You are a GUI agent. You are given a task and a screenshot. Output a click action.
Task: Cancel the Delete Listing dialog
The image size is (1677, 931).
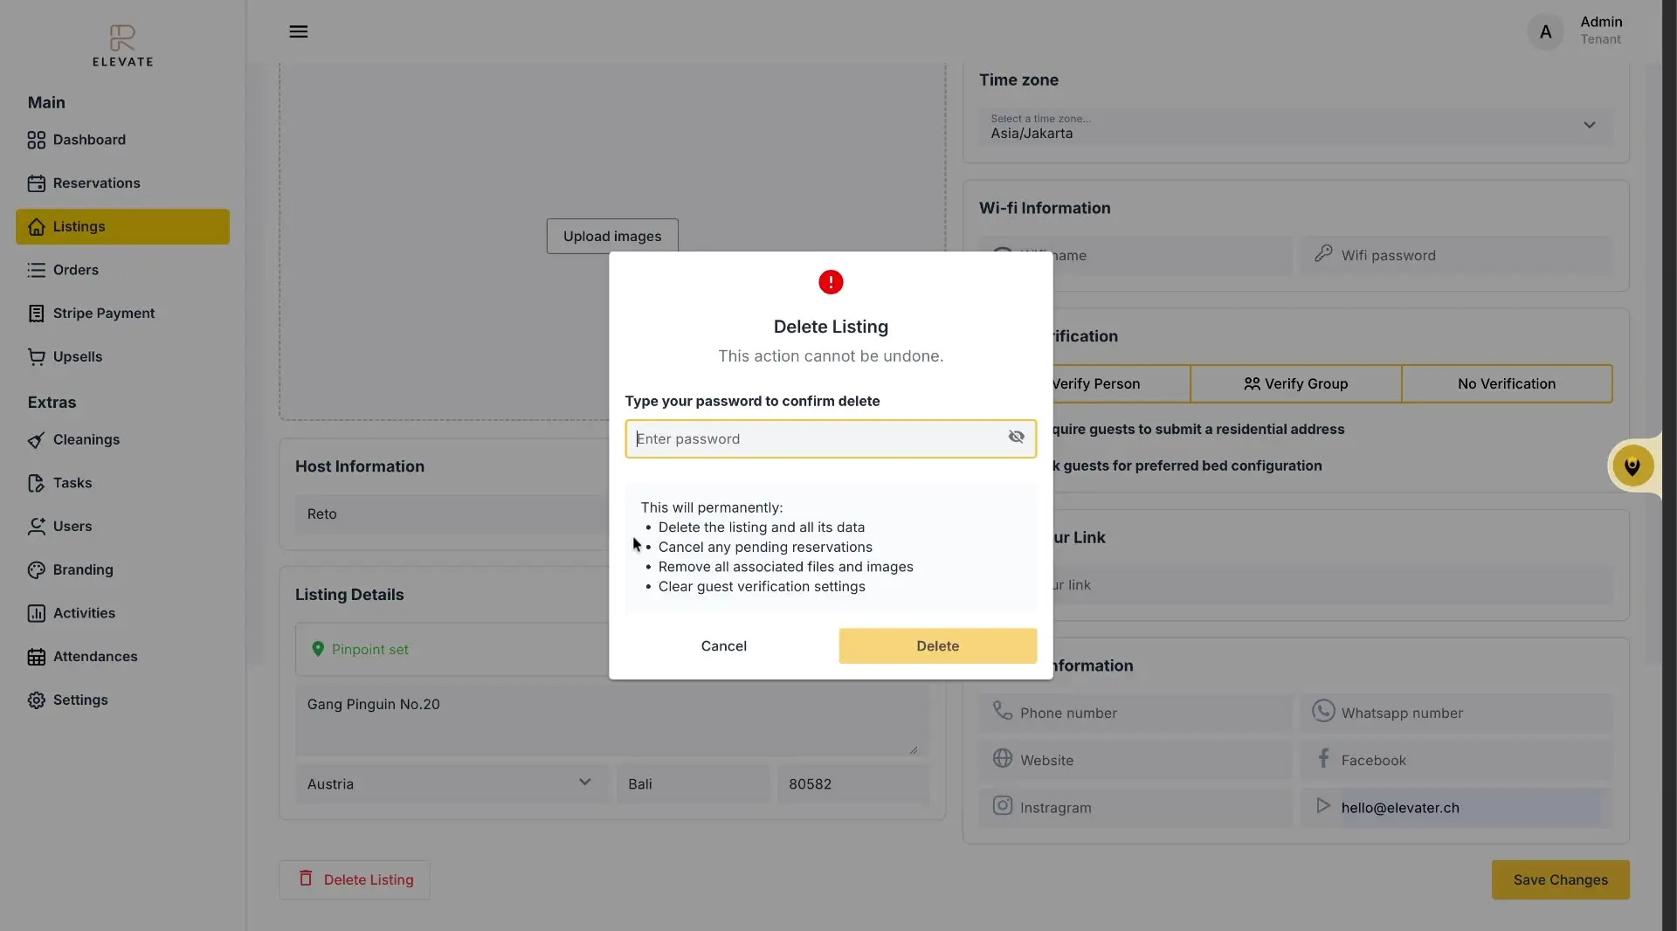[723, 646]
